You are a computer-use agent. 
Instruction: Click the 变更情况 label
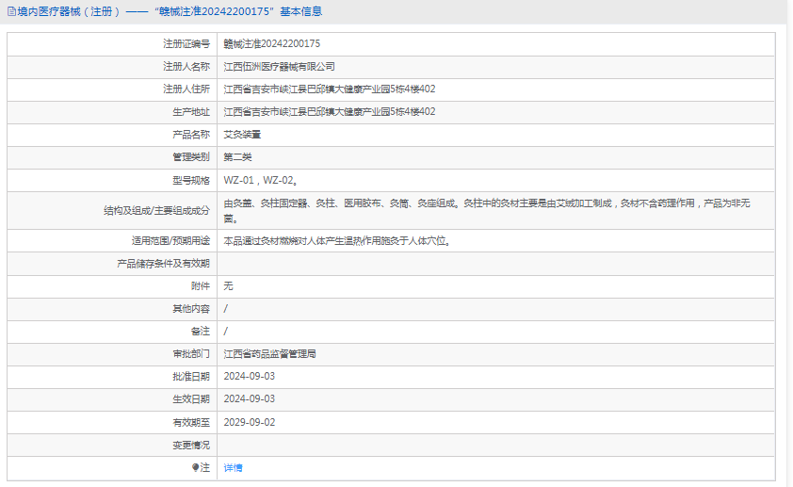tap(191, 445)
